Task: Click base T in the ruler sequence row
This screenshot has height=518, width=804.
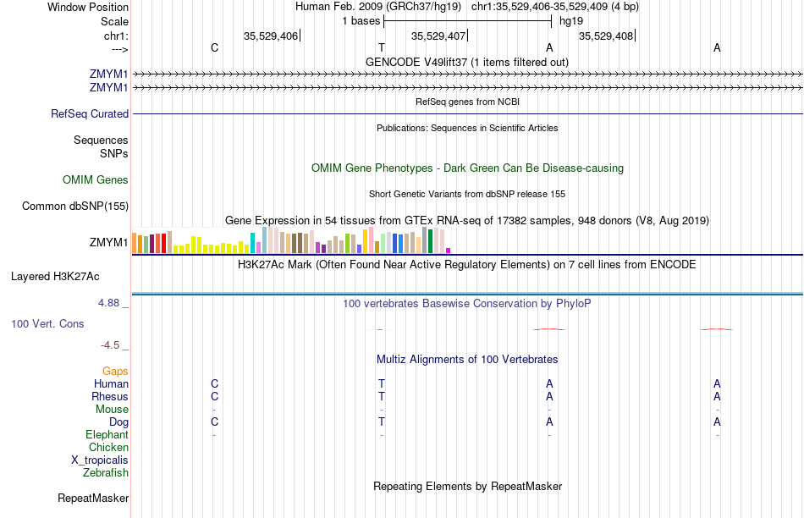Action: (x=382, y=47)
